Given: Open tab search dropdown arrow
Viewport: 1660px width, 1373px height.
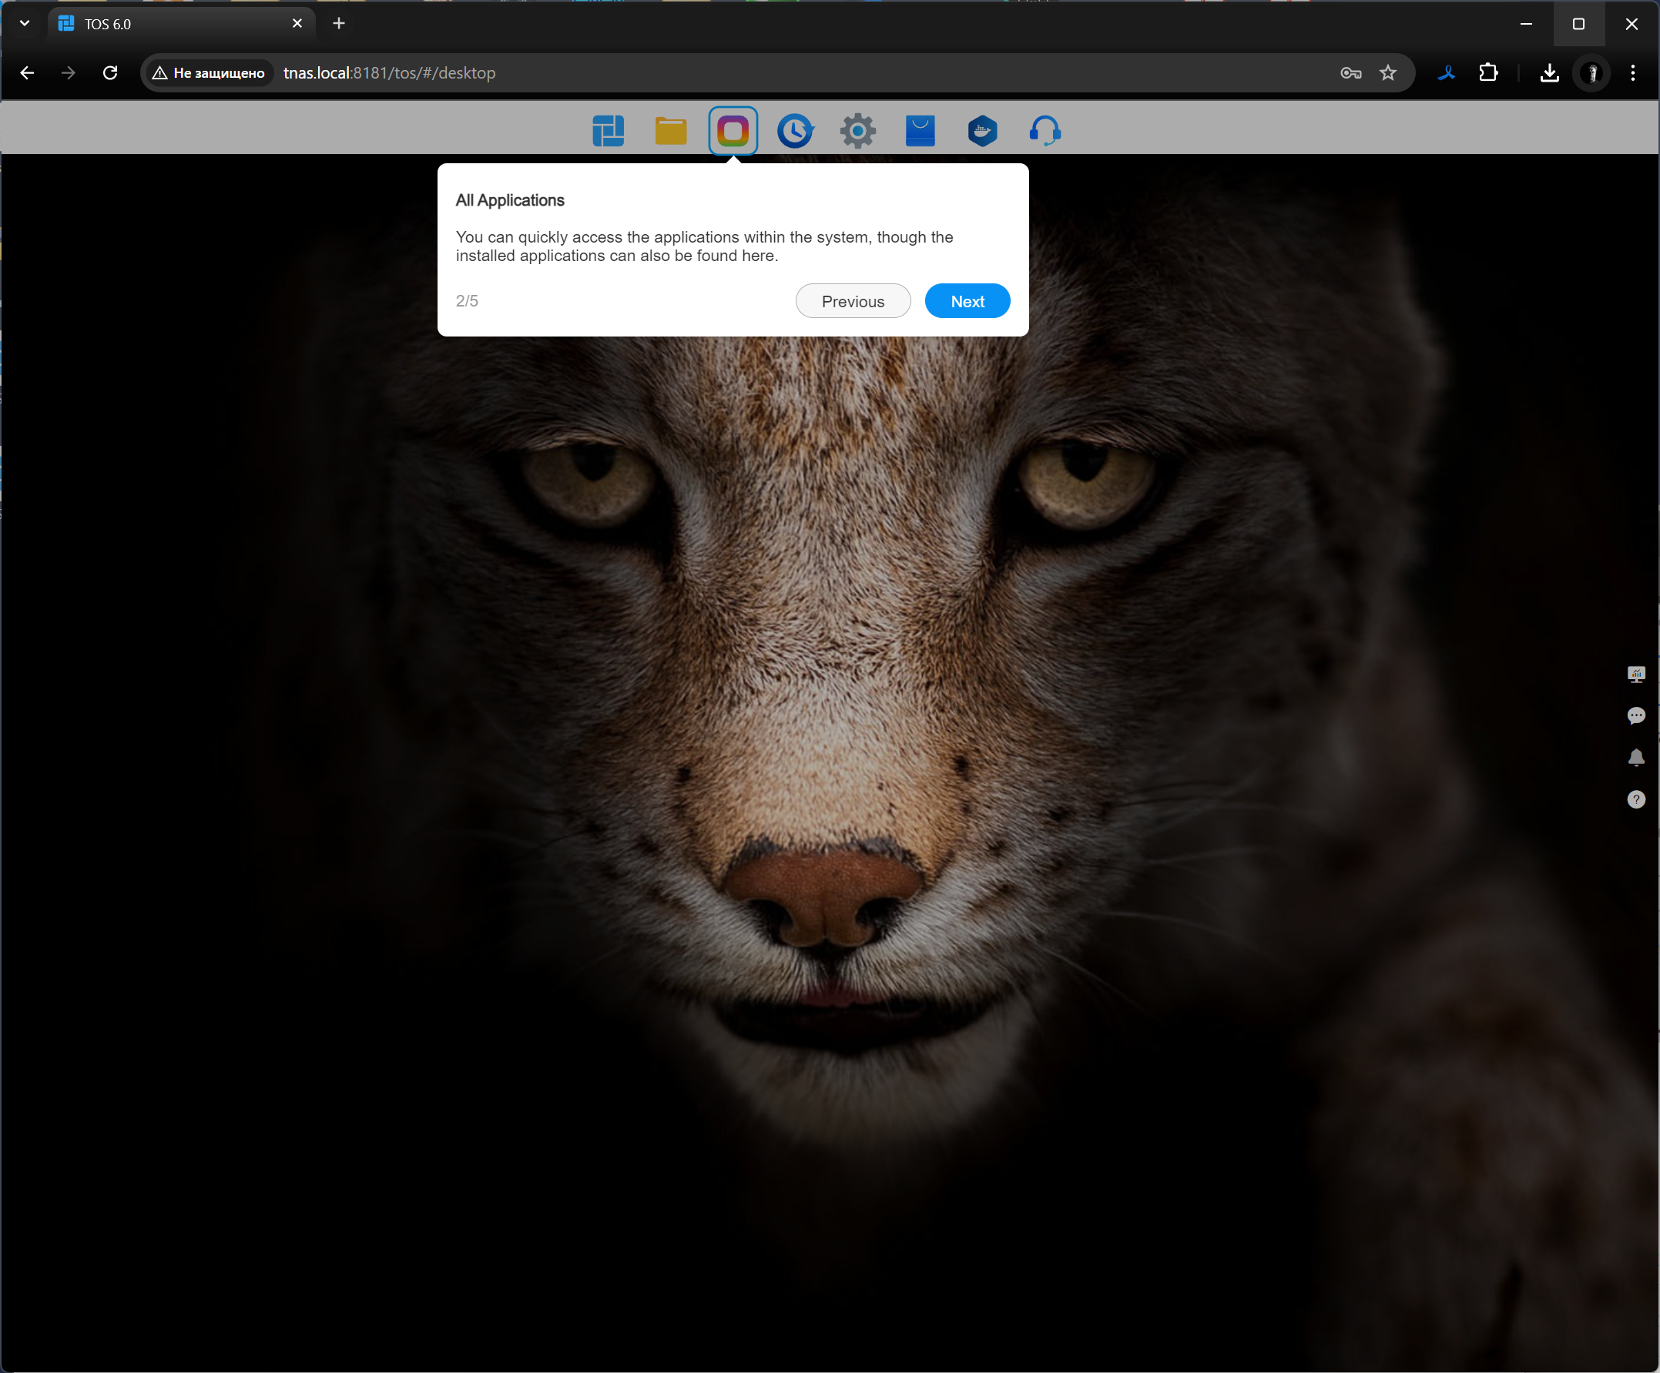Looking at the screenshot, I should coord(25,24).
